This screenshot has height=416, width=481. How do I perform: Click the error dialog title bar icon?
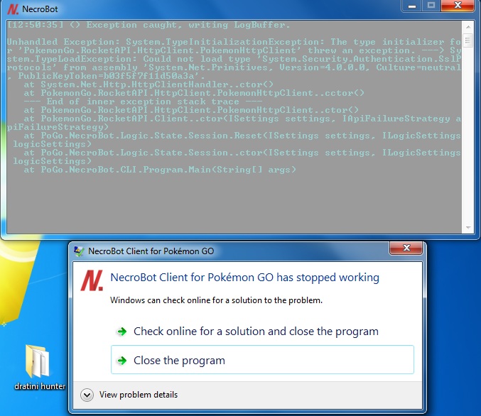click(x=79, y=251)
